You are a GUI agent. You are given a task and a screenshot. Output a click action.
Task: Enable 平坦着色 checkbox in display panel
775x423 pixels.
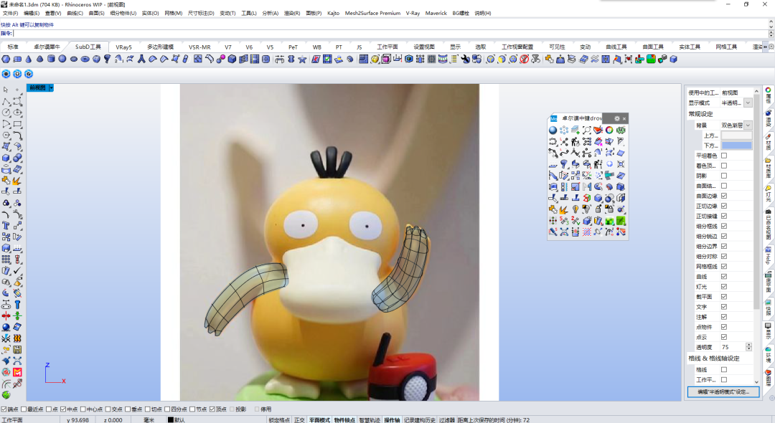(x=724, y=156)
